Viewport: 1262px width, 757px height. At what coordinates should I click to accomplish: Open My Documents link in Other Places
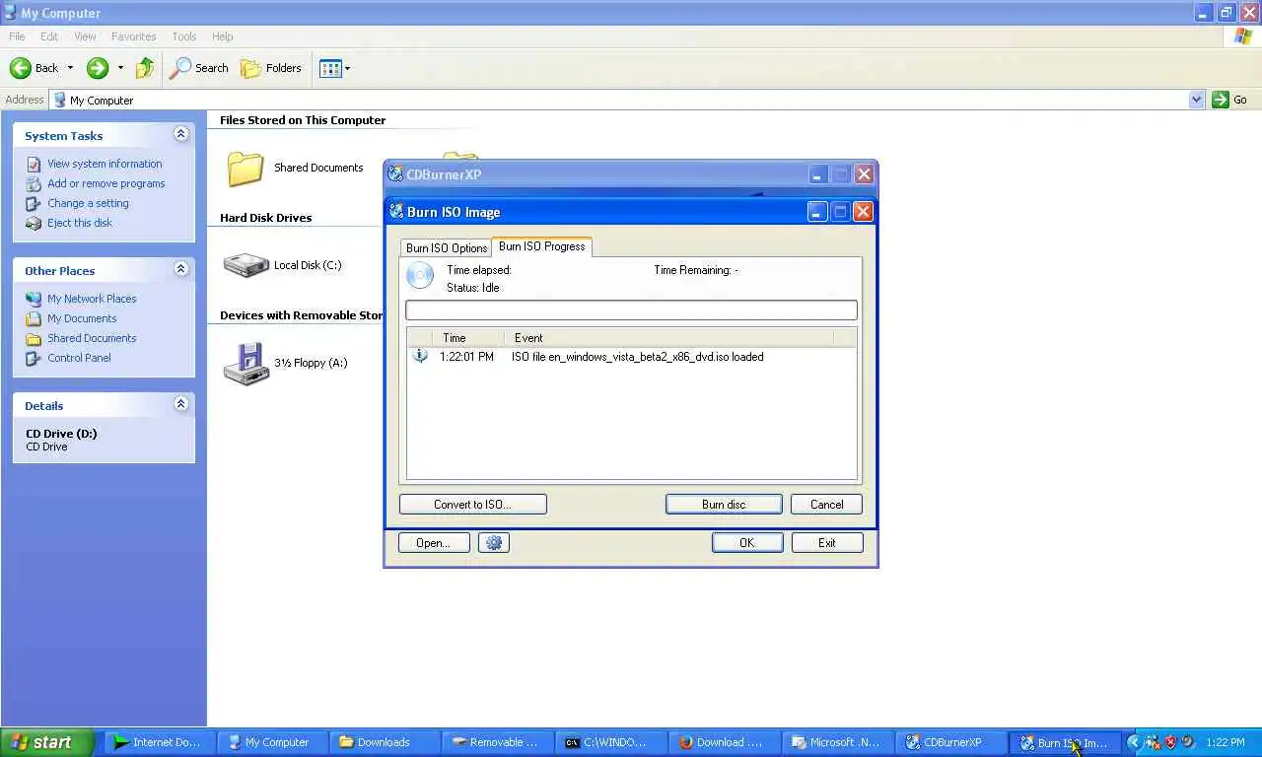[82, 318]
